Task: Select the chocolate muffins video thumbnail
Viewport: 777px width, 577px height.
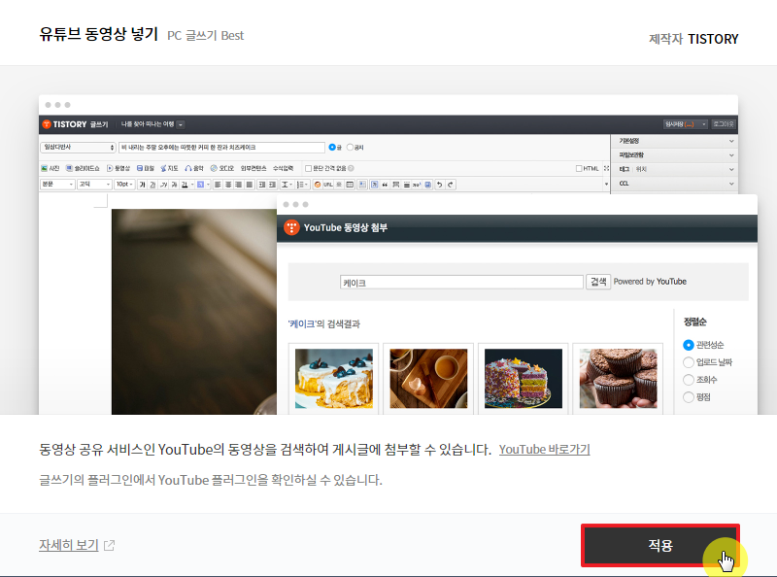Action: (x=618, y=378)
